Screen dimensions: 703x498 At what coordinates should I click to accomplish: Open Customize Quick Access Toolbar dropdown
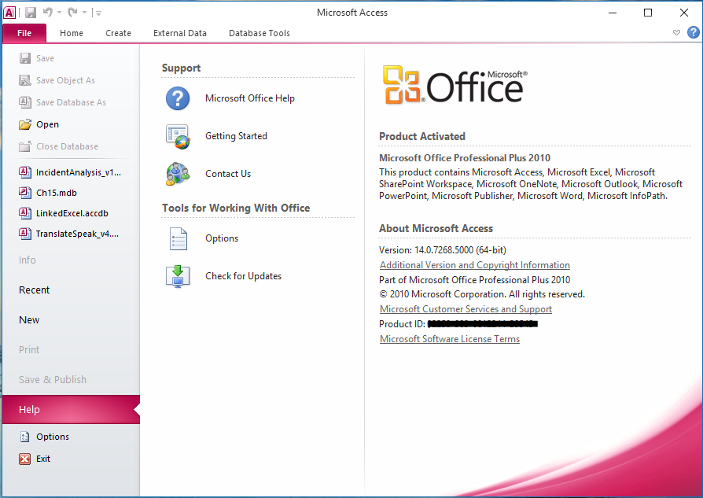coord(98,13)
